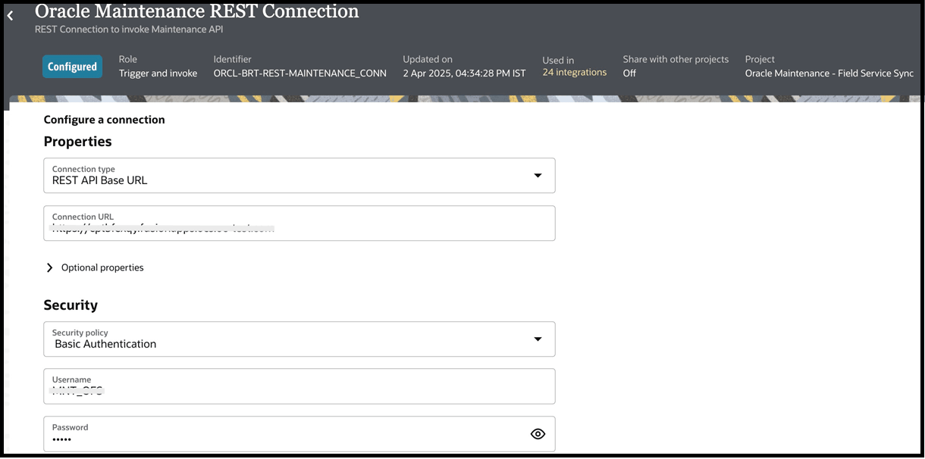
Task: Click the page title Oracle Maintenance REST Connection
Action: (x=197, y=11)
